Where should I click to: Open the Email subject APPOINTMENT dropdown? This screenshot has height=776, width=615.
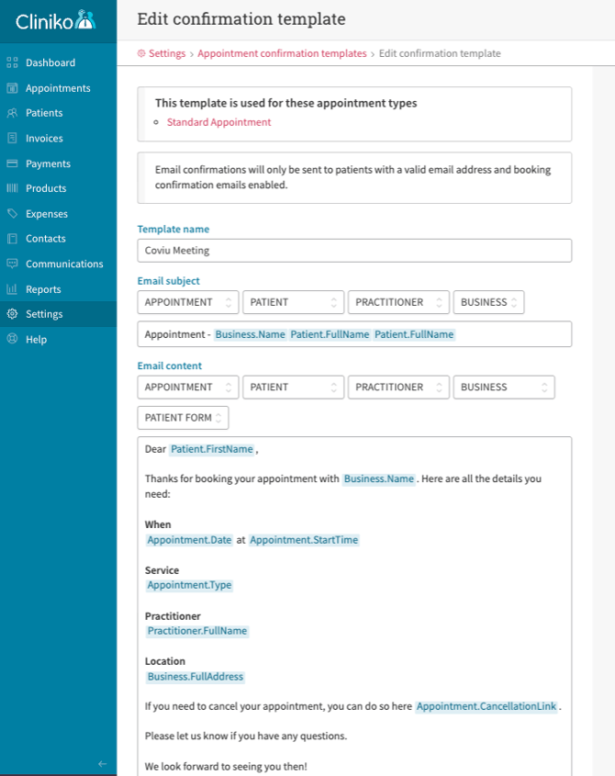[x=187, y=302]
